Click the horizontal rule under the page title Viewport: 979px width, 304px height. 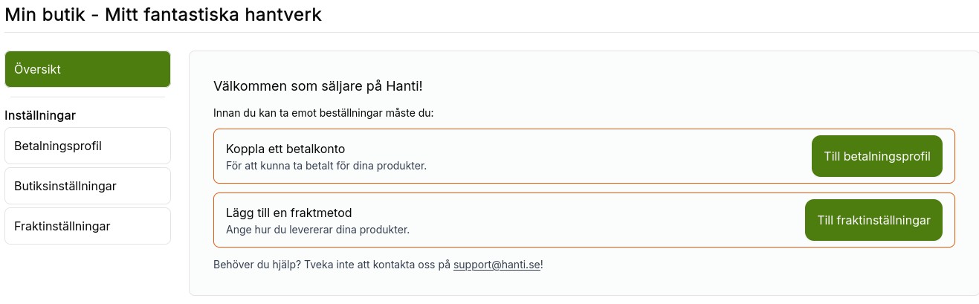[491, 33]
